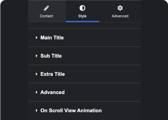This screenshot has height=120, width=168.
Task: Click the Sub Title header row blank area
Action: (x=101, y=56)
